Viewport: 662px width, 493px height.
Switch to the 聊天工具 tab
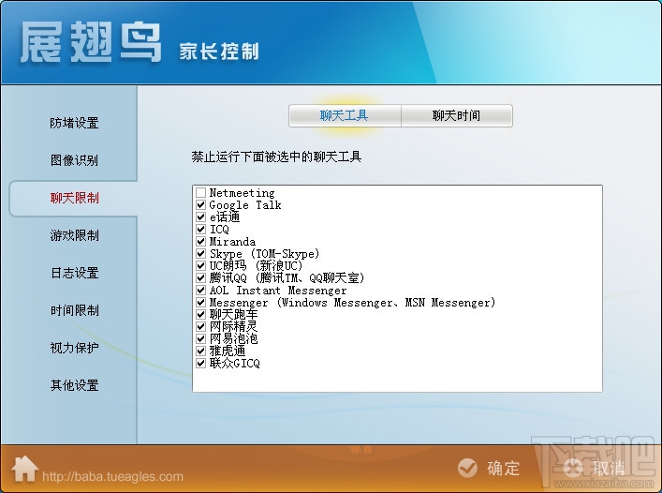345,115
